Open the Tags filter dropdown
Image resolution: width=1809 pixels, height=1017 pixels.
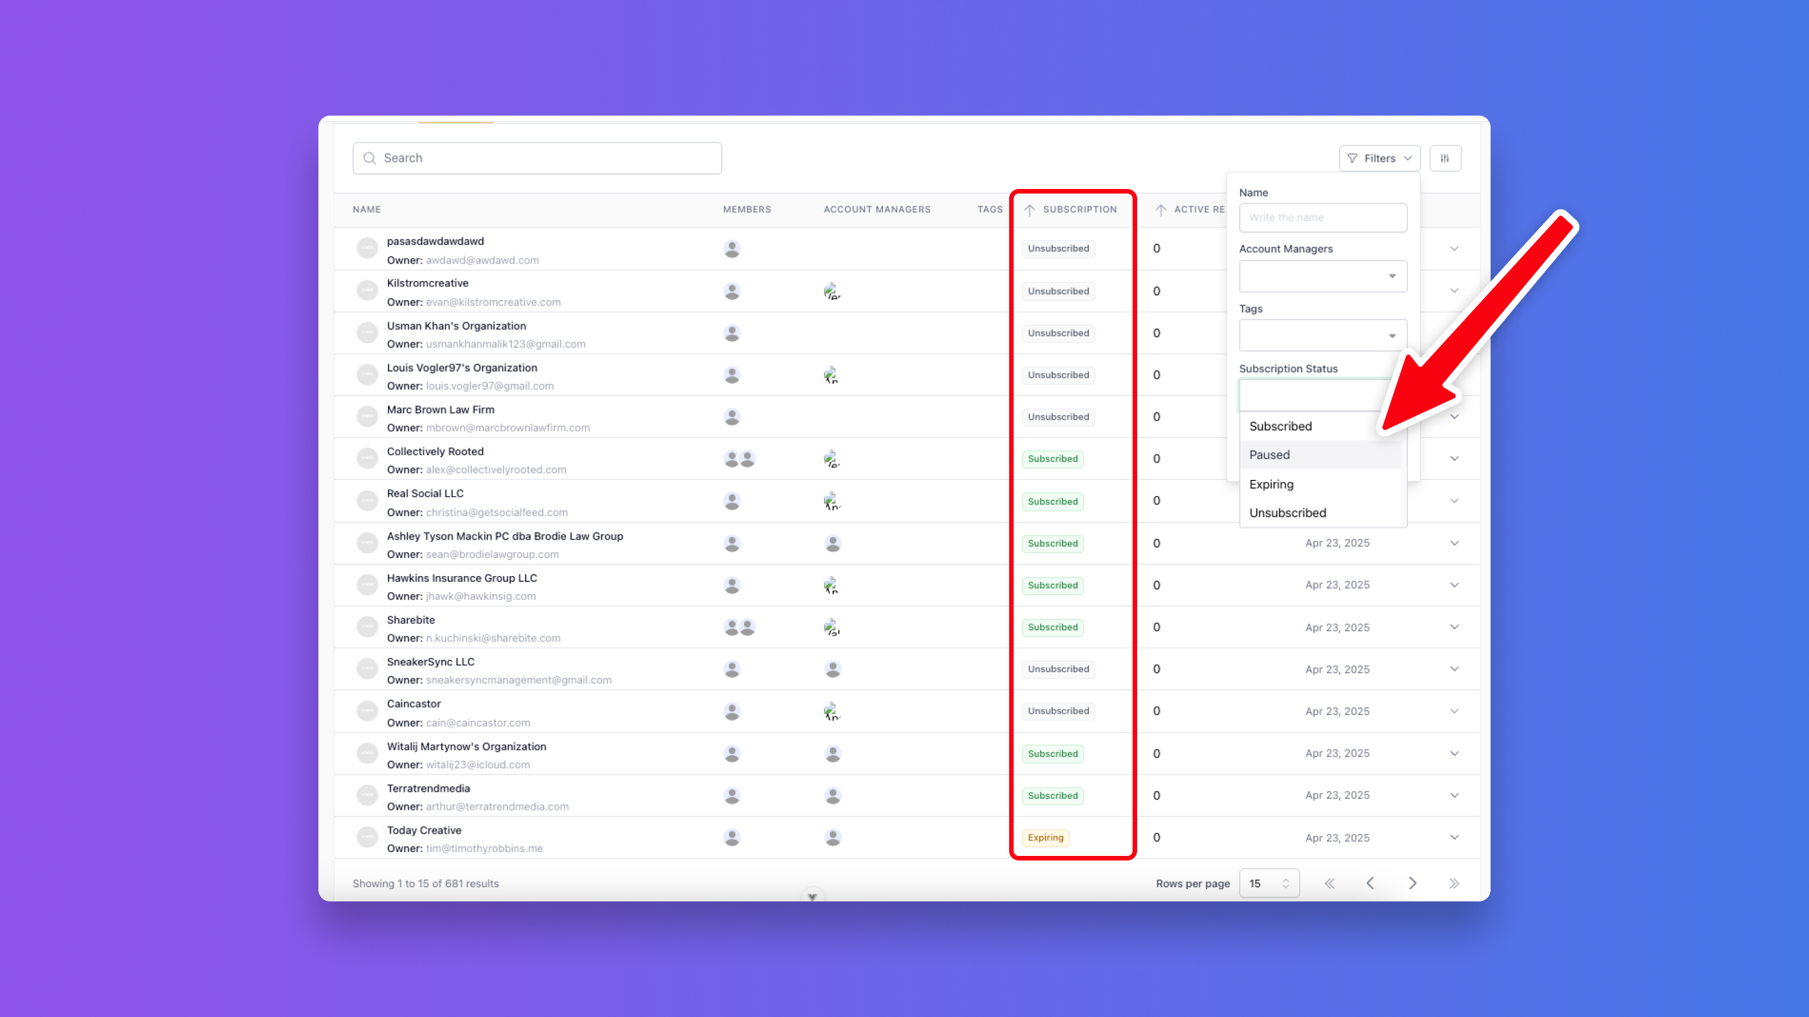pyautogui.click(x=1322, y=336)
